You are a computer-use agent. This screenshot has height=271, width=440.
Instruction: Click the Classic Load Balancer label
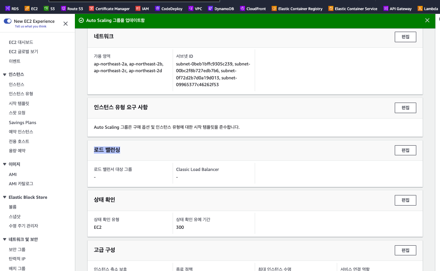197,169
